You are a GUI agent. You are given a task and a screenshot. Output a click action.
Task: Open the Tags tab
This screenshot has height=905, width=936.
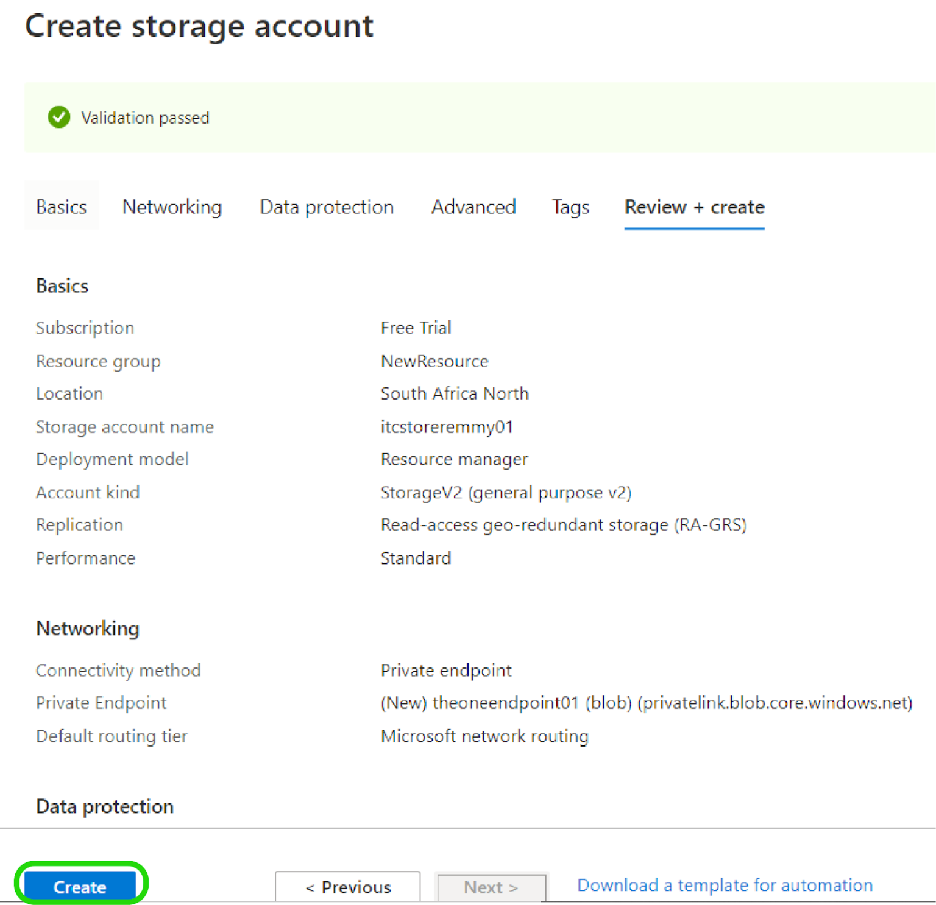click(x=570, y=207)
